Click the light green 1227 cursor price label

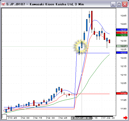tap(122, 46)
